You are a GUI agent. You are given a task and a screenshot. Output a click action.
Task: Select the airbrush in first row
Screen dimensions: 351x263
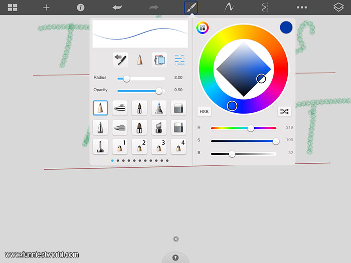pos(120,108)
